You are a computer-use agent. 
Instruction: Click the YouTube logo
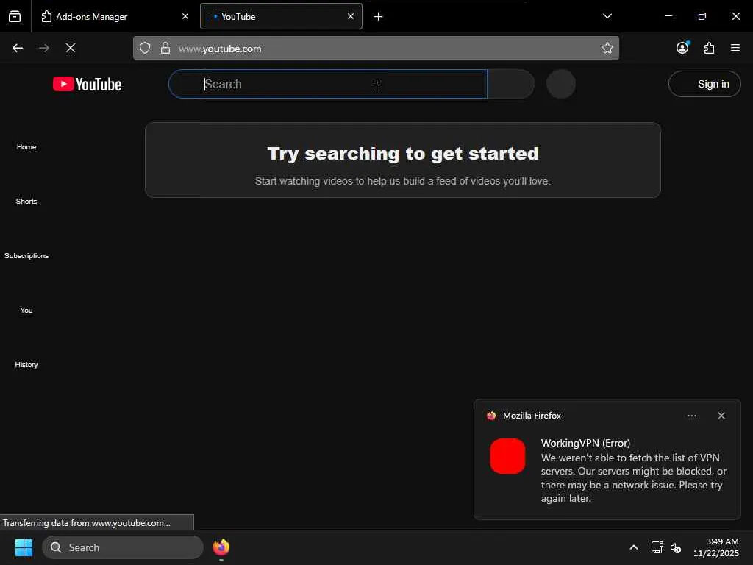87,84
